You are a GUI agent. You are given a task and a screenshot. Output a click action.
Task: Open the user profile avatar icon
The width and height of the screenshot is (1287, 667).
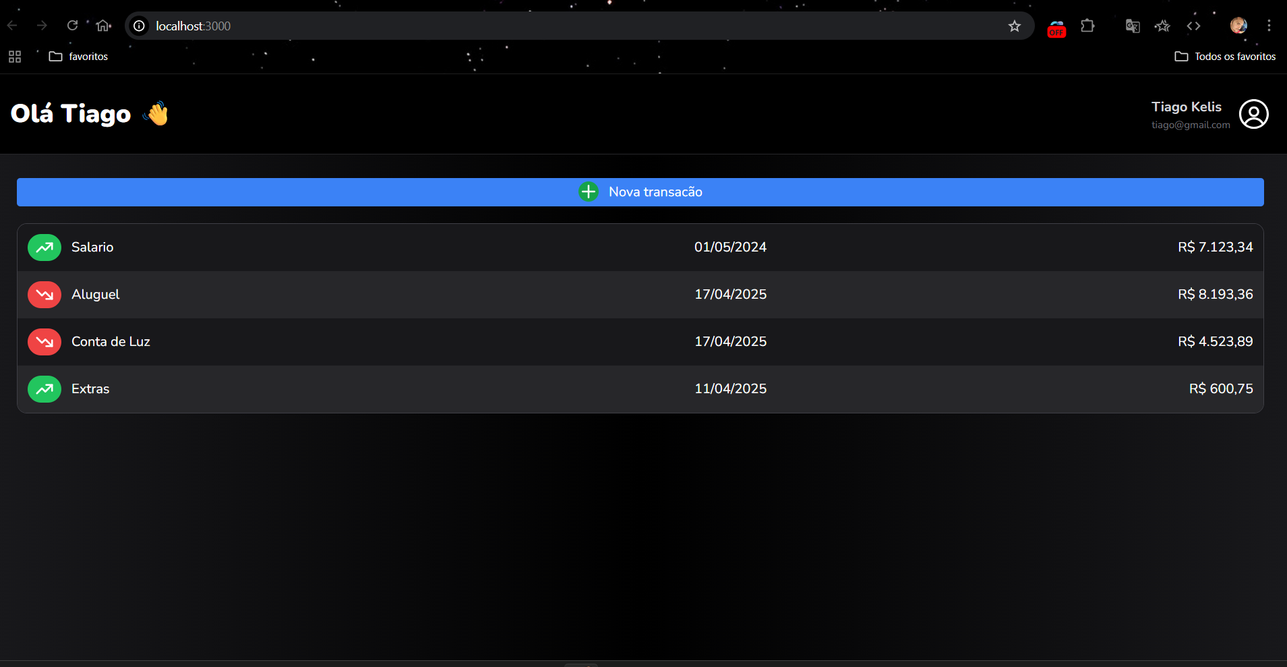pyautogui.click(x=1254, y=114)
